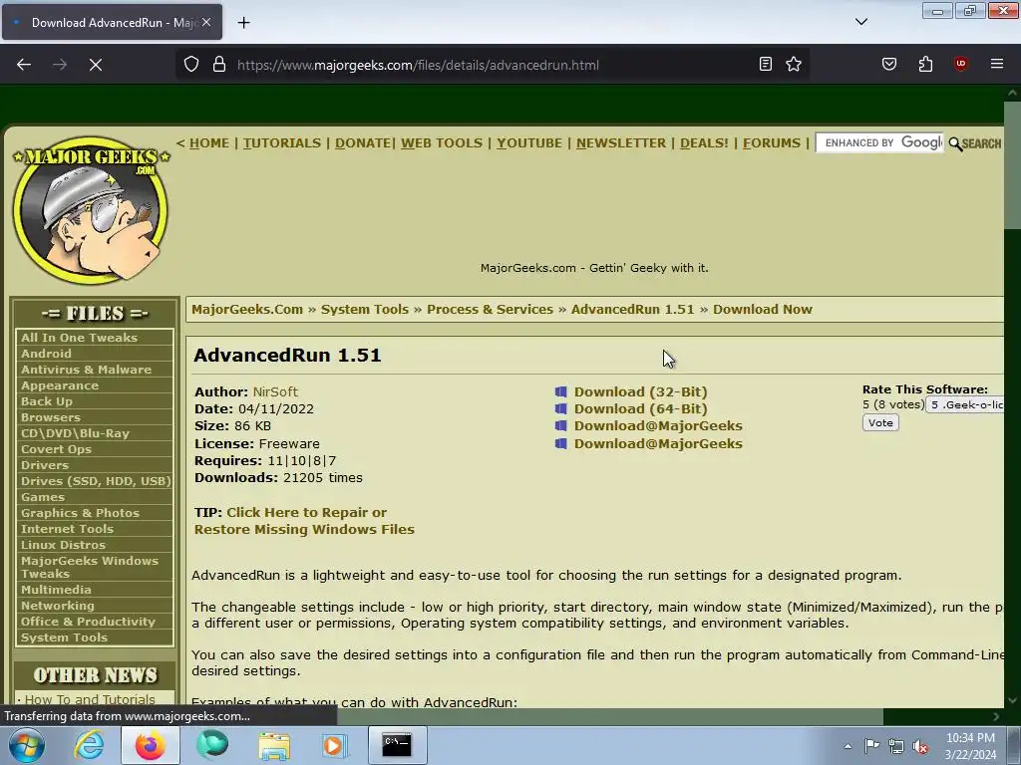Click Download (64-Bit) link
Viewport: 1021px width, 765px height.
(x=640, y=408)
